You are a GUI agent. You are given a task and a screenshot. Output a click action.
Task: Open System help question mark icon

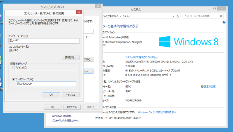[224, 22]
